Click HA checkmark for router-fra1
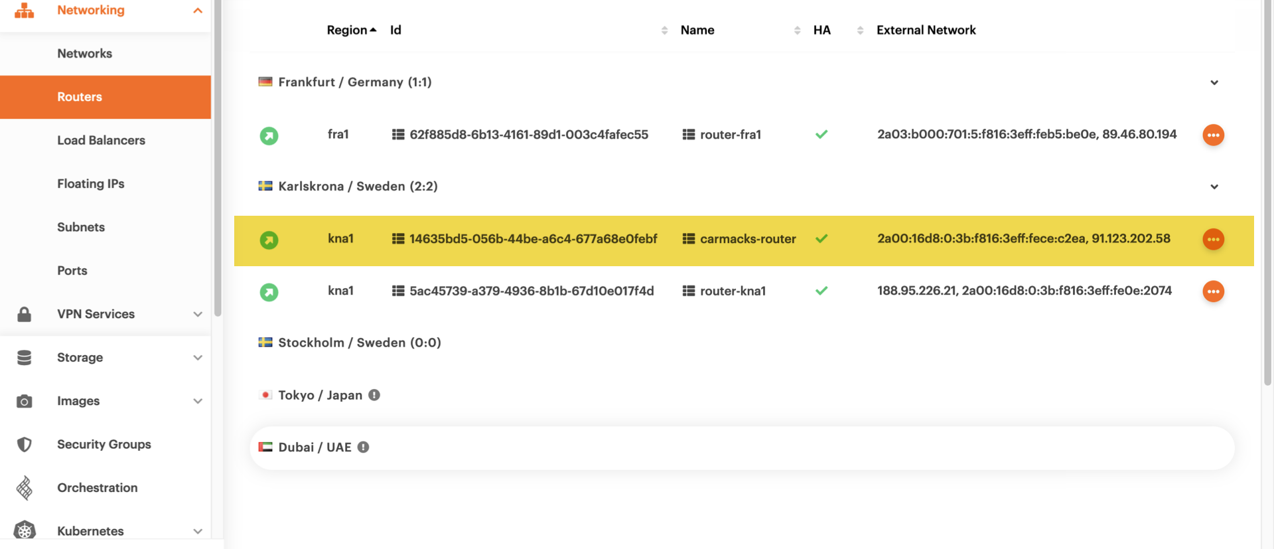Image resolution: width=1274 pixels, height=549 pixels. (821, 135)
